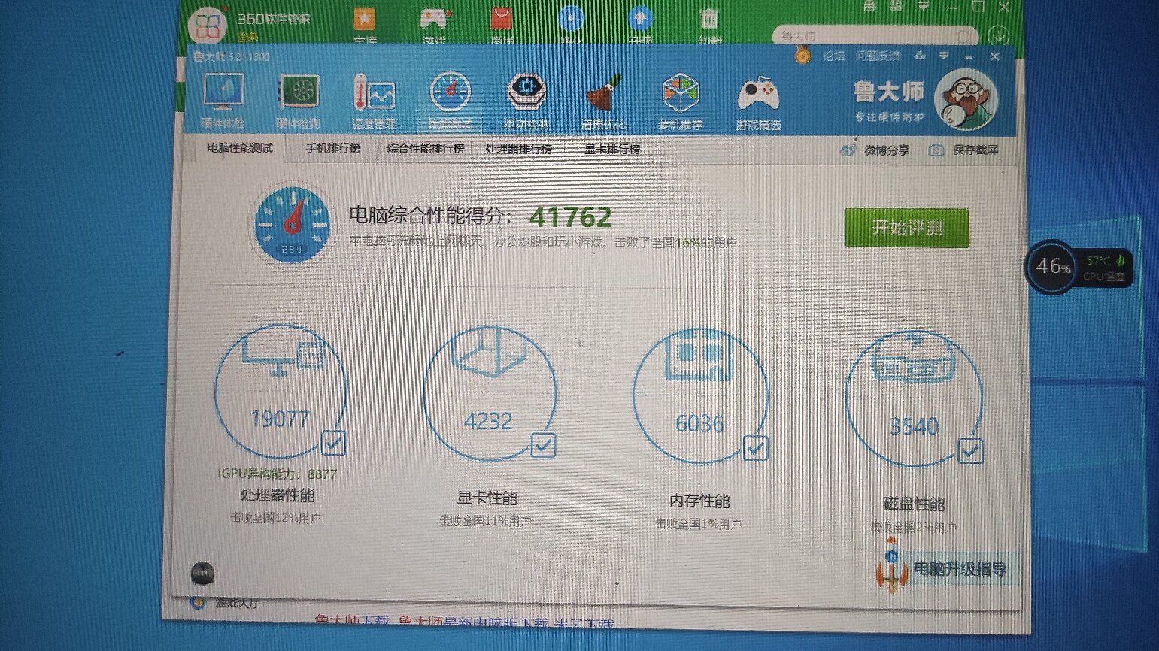Open 游戏精选 gamepad icon
The image size is (1159, 651).
click(x=758, y=102)
